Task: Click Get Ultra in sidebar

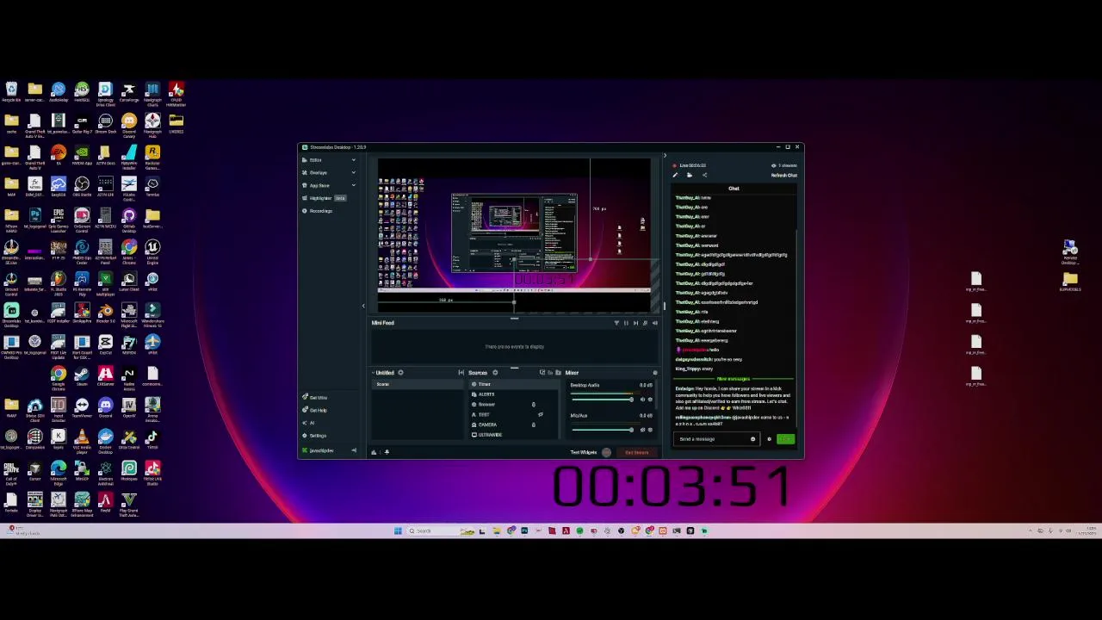Action: point(315,397)
